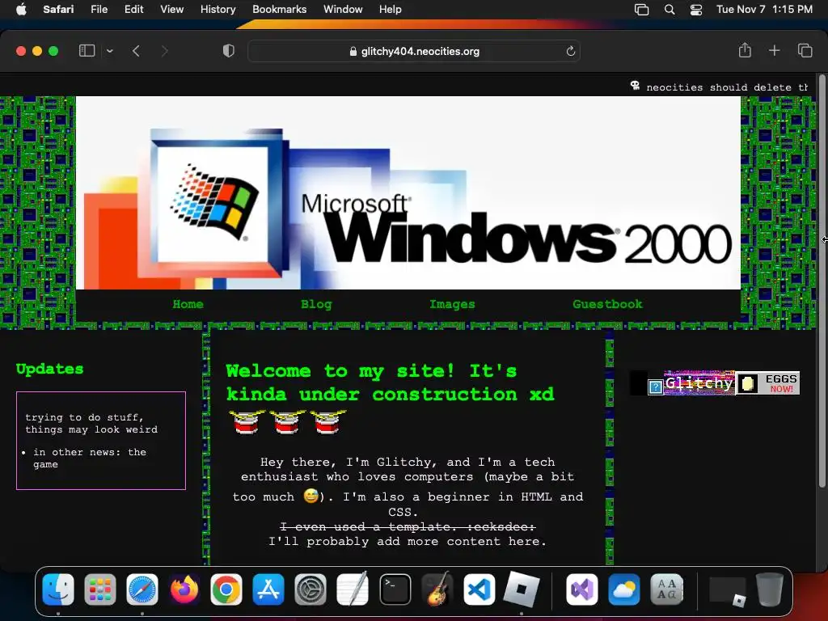Open Finder from the Dock

click(58, 589)
